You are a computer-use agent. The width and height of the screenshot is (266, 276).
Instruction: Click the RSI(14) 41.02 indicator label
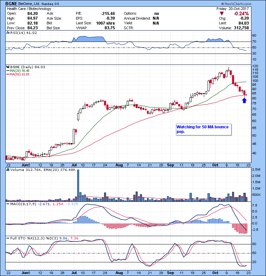24,33
